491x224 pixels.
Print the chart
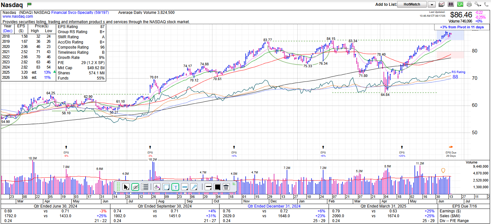pos(469,4)
